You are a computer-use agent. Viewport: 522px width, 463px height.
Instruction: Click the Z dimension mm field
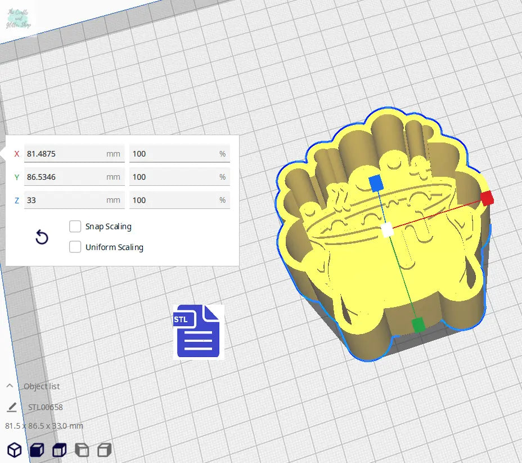(73, 200)
